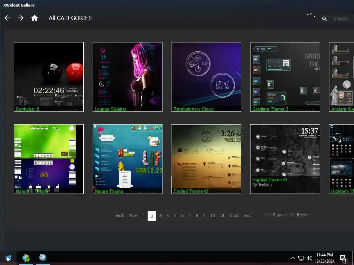Open the Gradient Theme 3 thumbnail
This screenshot has height=265, width=354.
pos(285,77)
